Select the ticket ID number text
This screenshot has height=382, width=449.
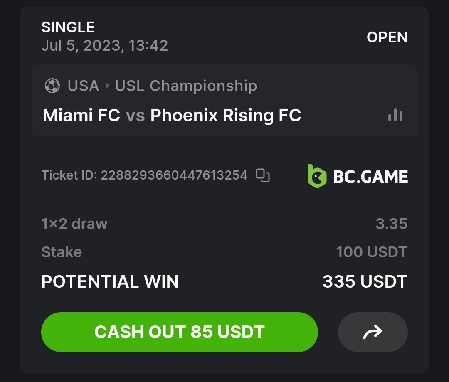(x=174, y=175)
